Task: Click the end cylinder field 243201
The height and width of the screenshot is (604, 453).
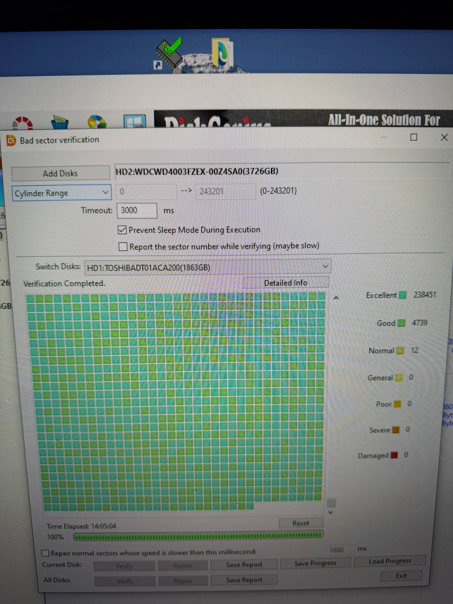Action: pyautogui.click(x=225, y=191)
